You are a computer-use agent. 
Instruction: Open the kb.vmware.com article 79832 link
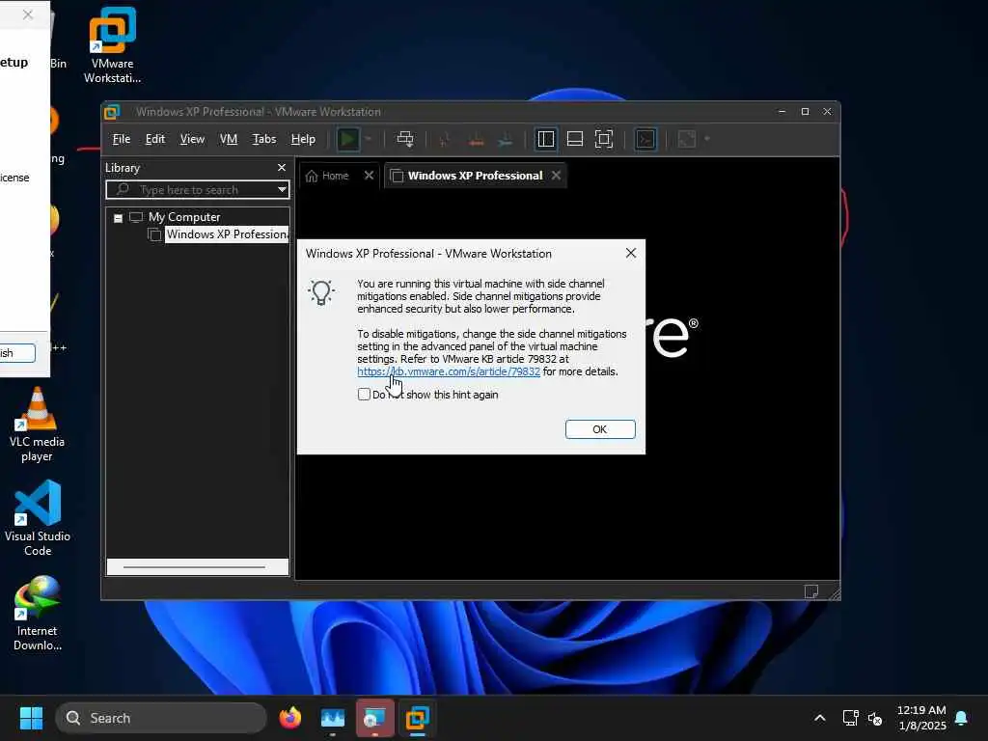coord(448,371)
